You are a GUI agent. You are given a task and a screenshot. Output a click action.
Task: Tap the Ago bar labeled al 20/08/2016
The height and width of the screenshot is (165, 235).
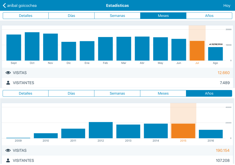[215, 54]
